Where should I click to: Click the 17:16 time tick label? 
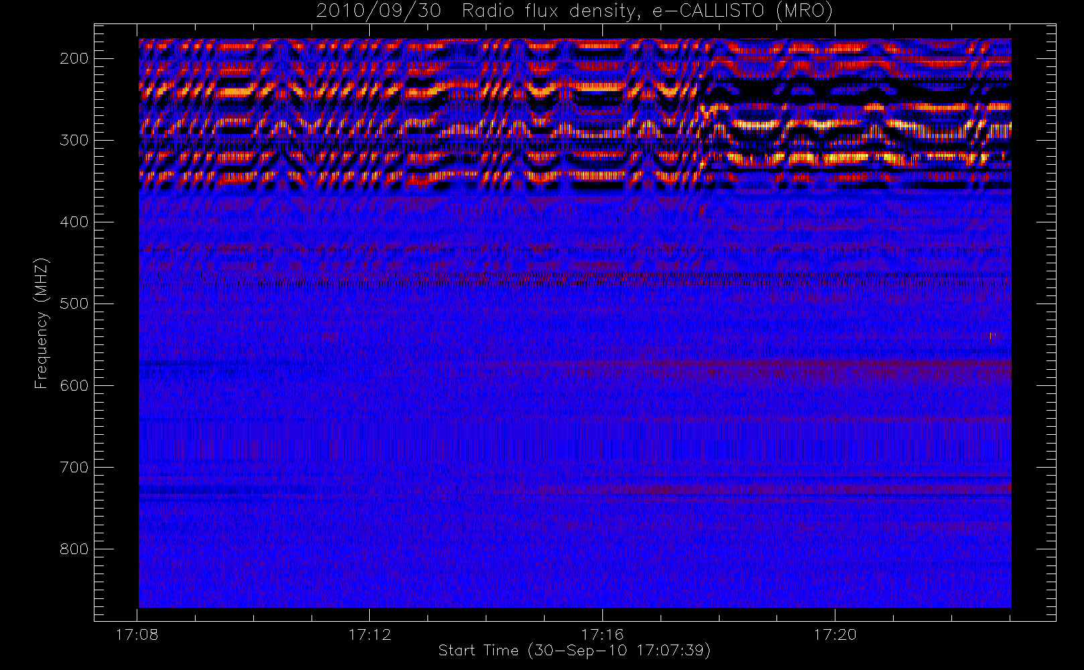click(602, 634)
